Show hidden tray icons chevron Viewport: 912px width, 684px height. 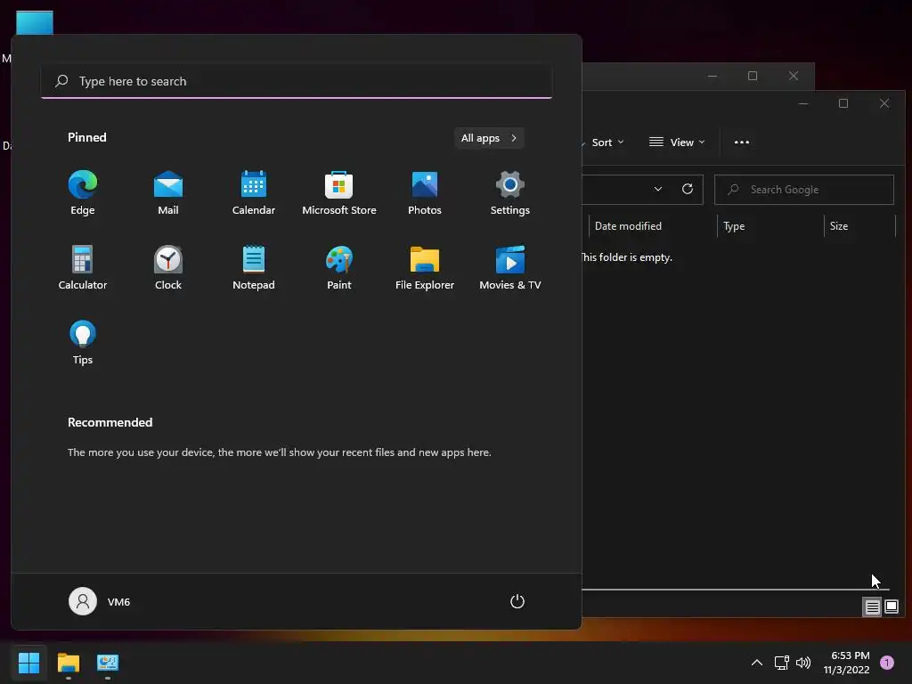(x=757, y=663)
